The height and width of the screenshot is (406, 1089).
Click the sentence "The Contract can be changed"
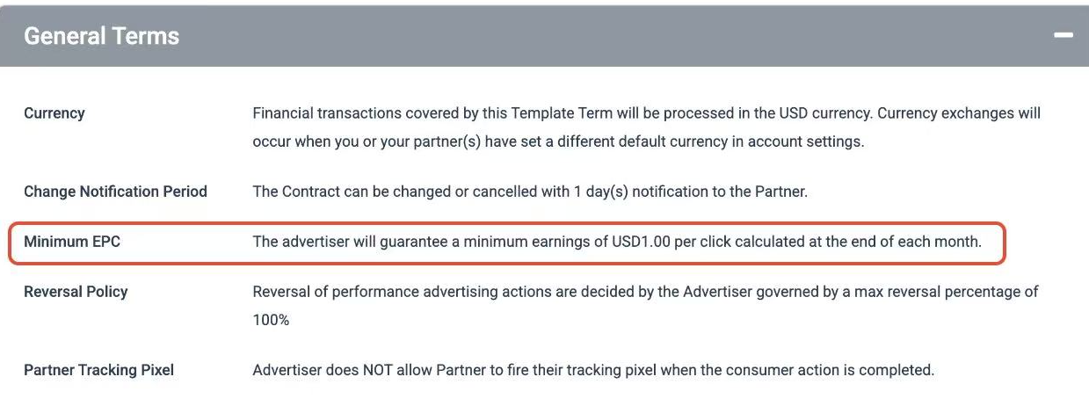pyautogui.click(x=529, y=192)
